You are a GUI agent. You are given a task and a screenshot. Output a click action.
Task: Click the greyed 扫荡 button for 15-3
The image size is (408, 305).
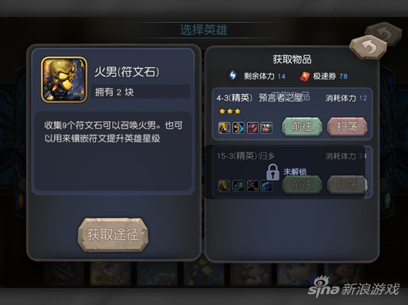coord(347,185)
